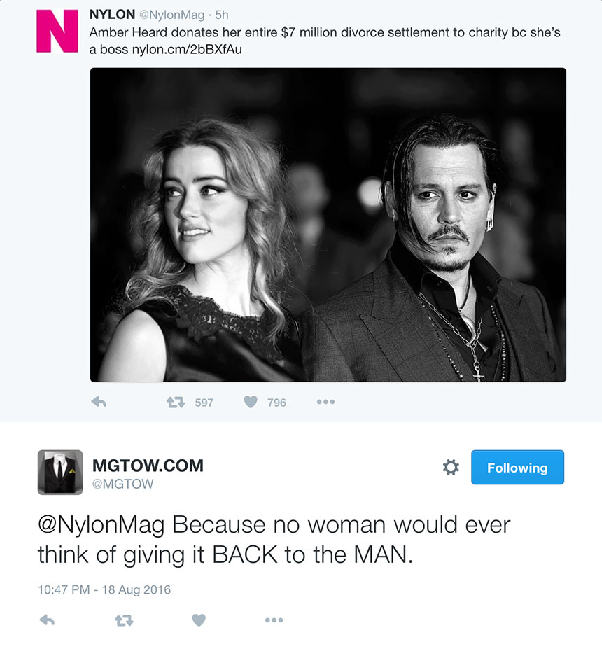Reply to the NYLON tweet
This screenshot has width=602, height=656.
coord(99,403)
